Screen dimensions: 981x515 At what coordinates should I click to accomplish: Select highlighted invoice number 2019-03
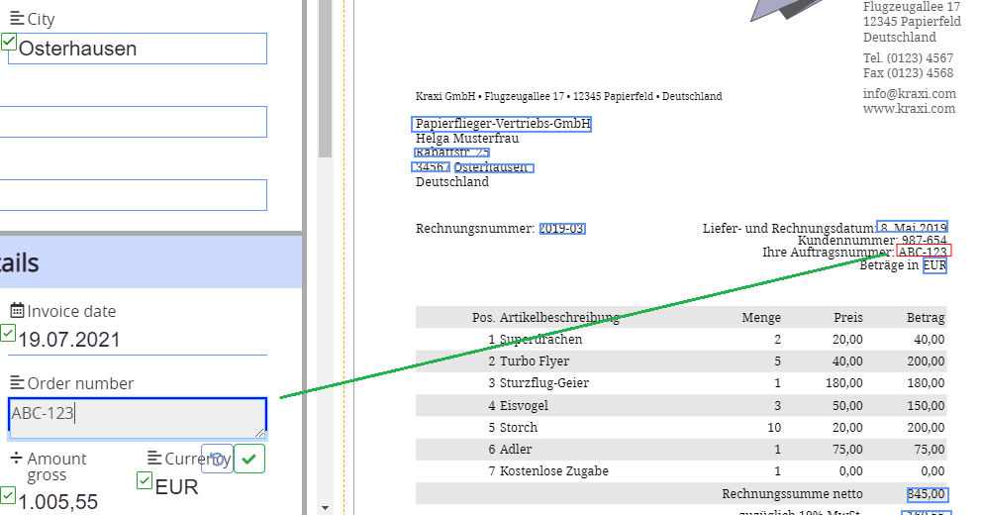pos(562,229)
